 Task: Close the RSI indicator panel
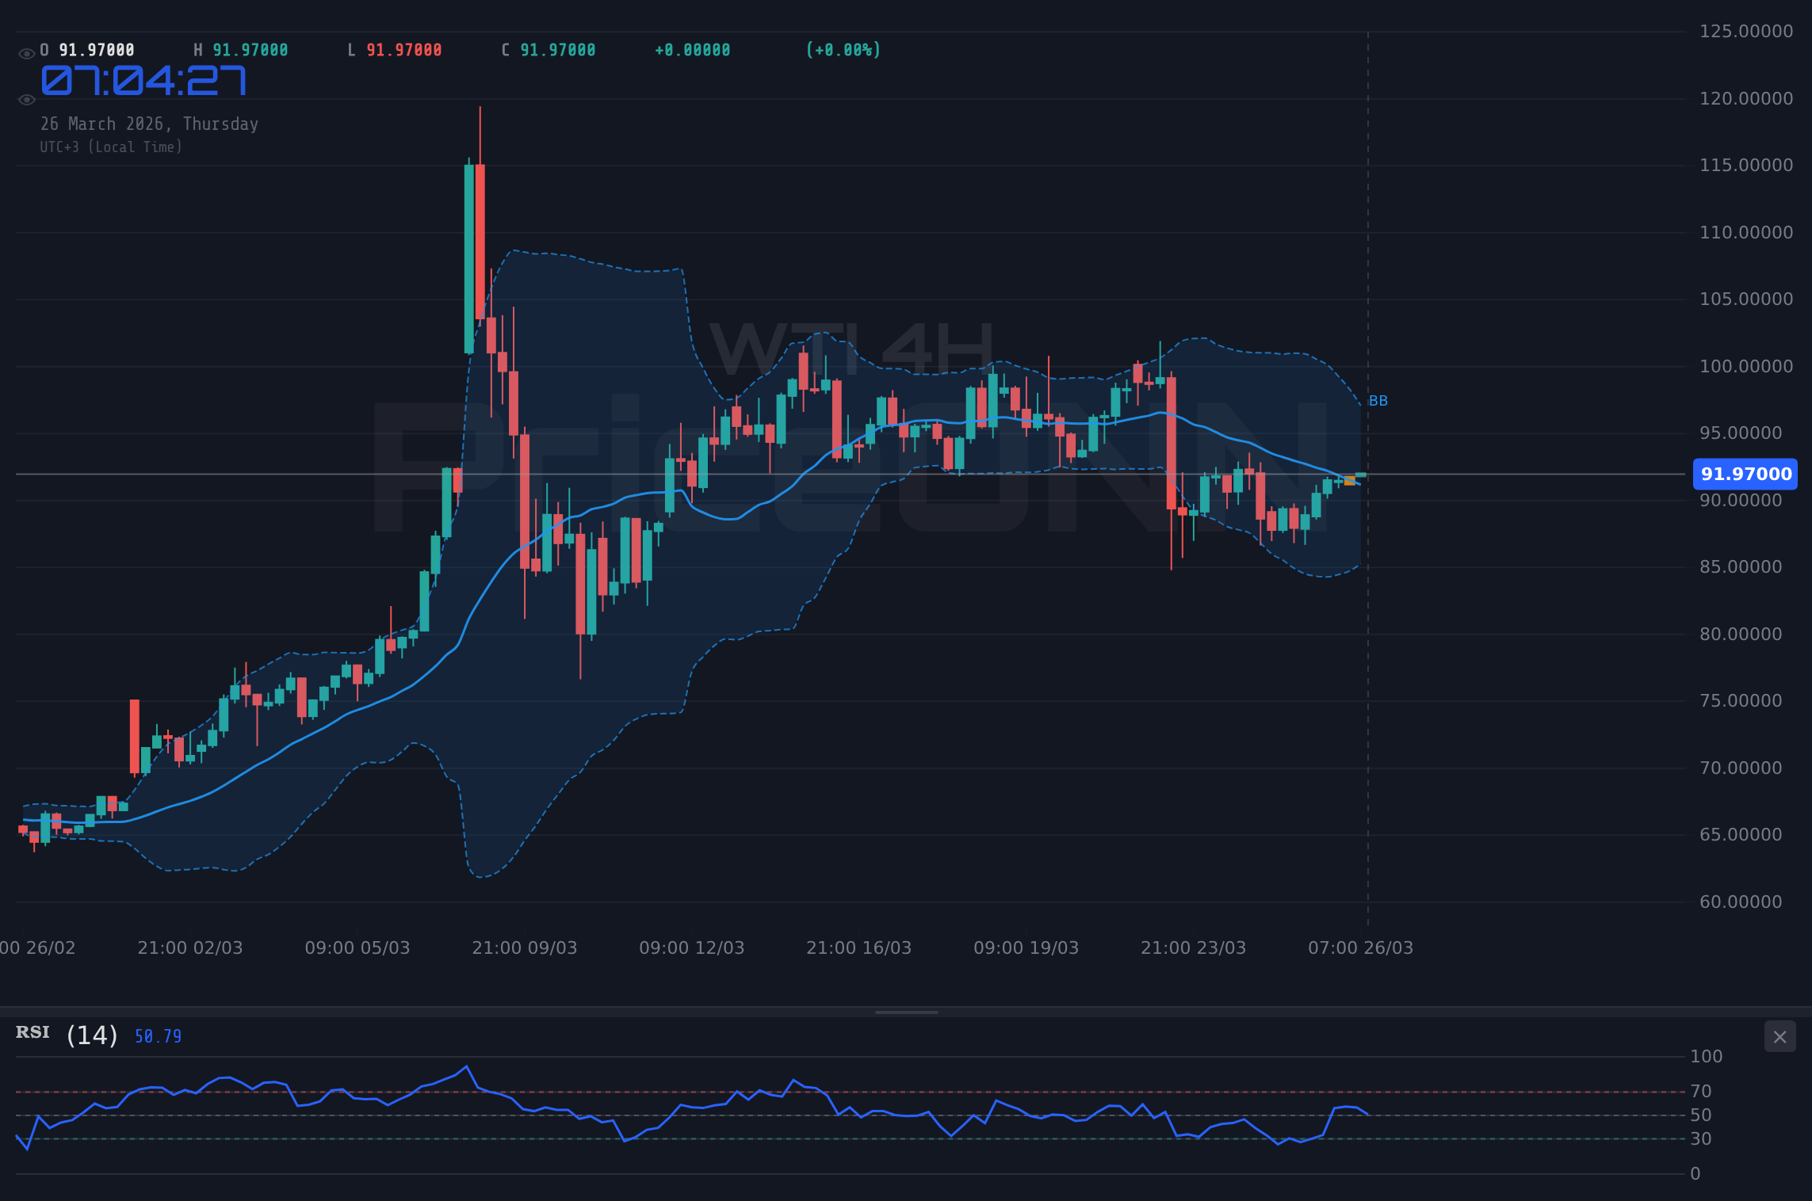tap(1780, 1036)
